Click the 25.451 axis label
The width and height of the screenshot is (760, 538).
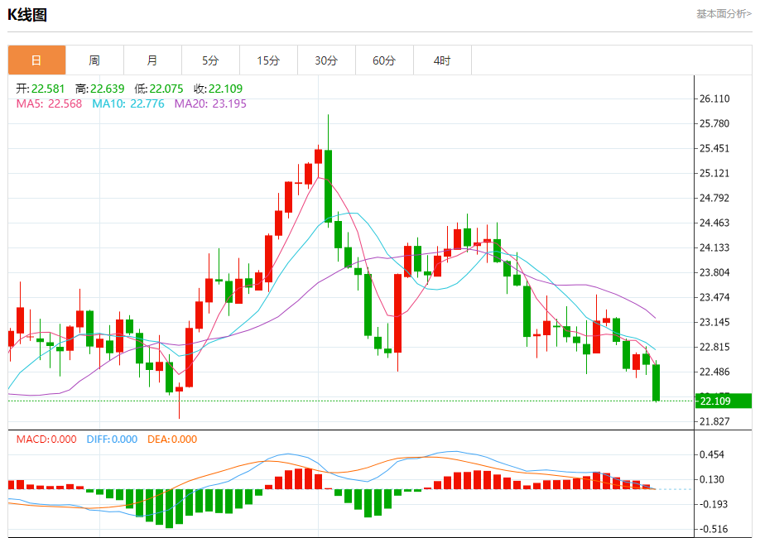tap(714, 148)
